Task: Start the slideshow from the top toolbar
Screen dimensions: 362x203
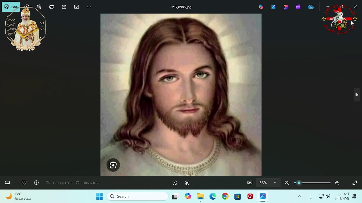Action: tap(77, 7)
